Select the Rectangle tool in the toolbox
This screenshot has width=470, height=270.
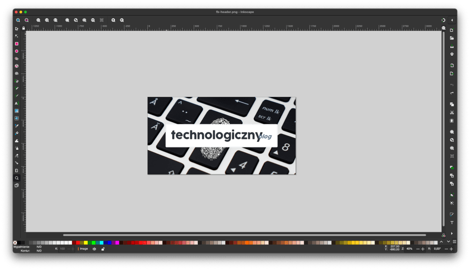click(17, 44)
